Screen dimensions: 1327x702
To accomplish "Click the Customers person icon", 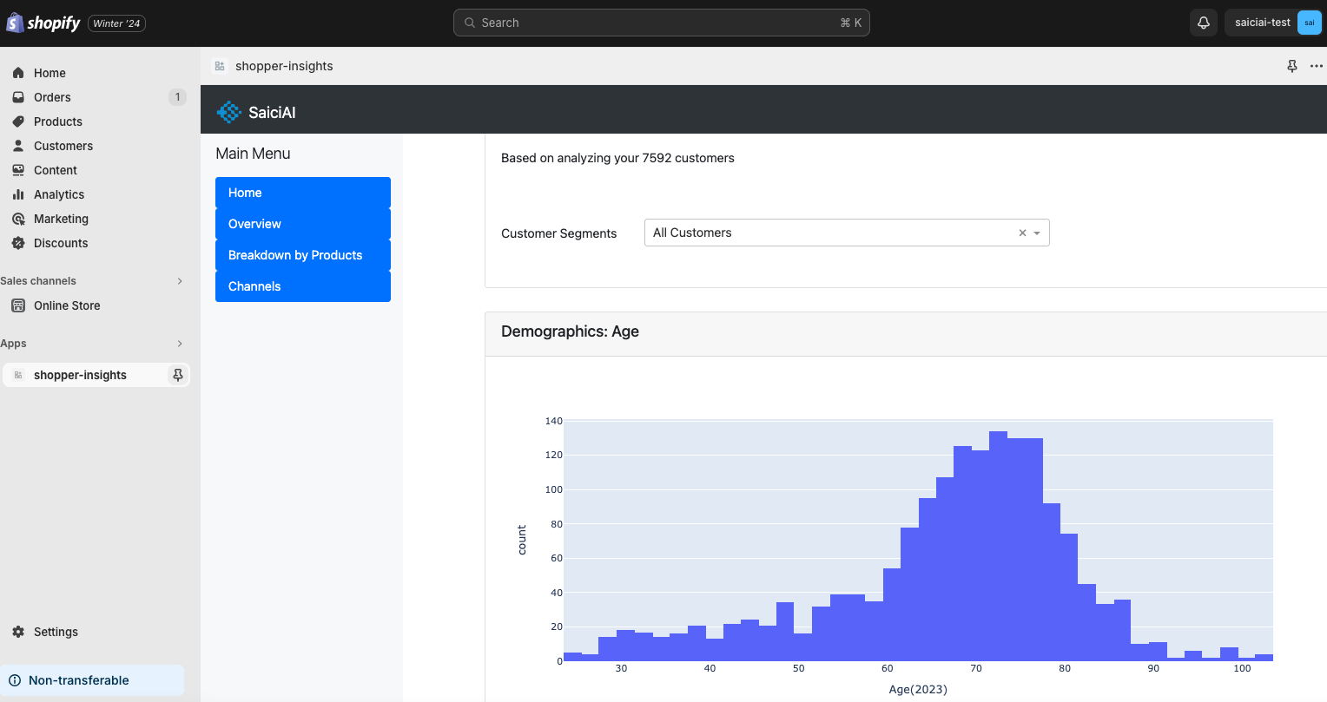I will coord(18,146).
